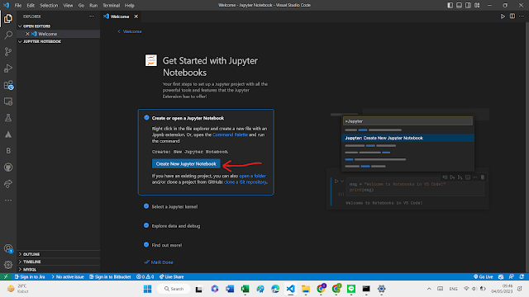529x297 pixels.
Task: Toggle the 'Select a Jupyter kernel' step checkmark
Action: coord(146,206)
